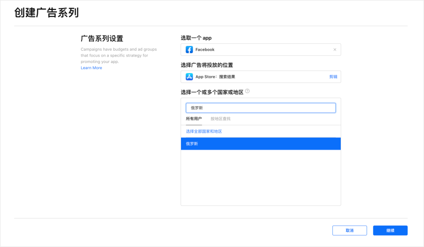Click the App Store：搜索结果 placement row
Screen dimensions: 424x247
pyautogui.click(x=260, y=77)
